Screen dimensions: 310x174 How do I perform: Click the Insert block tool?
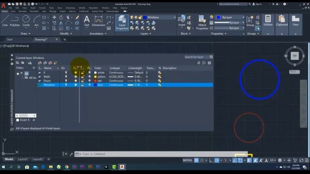coord(182,21)
